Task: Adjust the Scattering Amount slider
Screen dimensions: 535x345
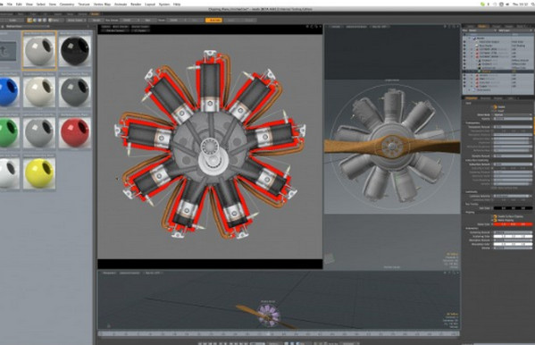Action: 513,232
